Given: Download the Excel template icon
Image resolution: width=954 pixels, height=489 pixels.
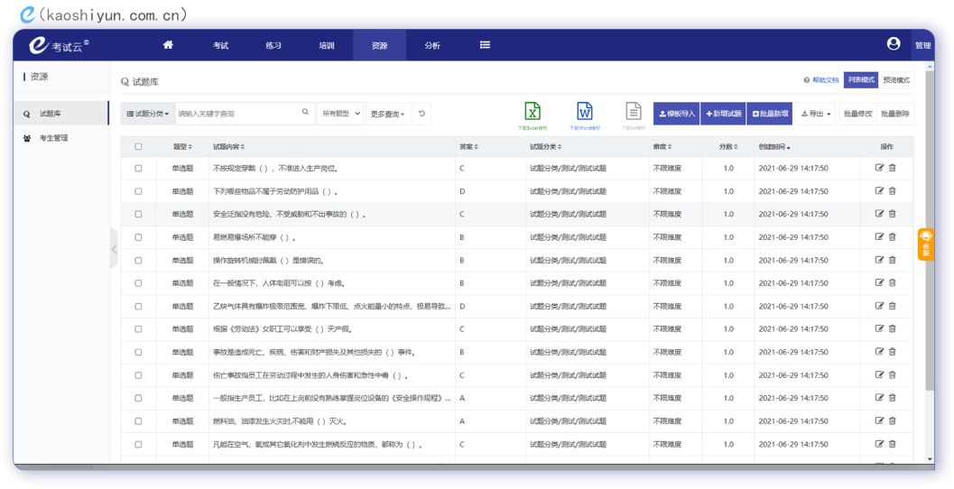Looking at the screenshot, I should point(533,111).
